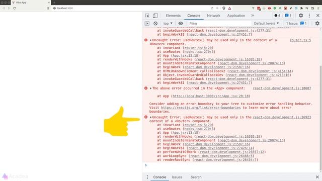Collapse the second useRoutes Uncaught Error
The width and height of the screenshot is (322, 181).
tap(150, 117)
